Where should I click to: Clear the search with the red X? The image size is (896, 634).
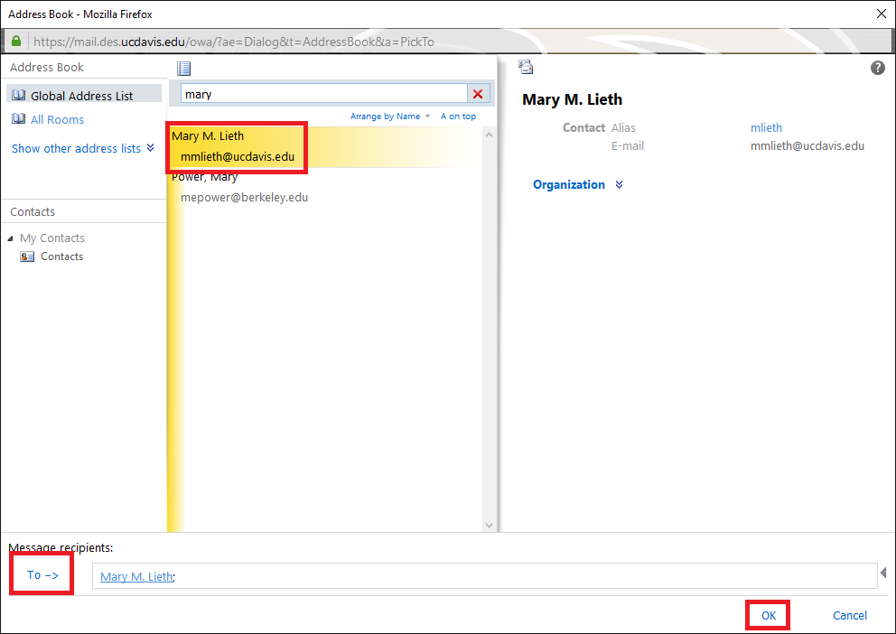point(478,94)
